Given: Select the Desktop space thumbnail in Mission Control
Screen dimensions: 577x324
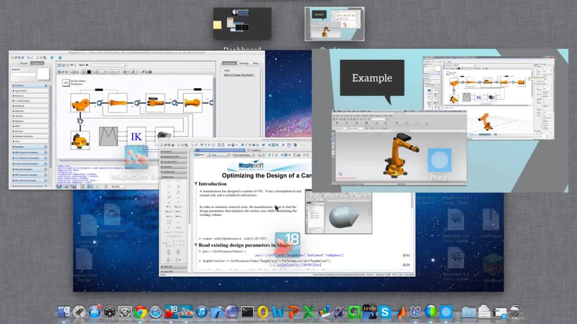Looking at the screenshot, I should click(334, 24).
